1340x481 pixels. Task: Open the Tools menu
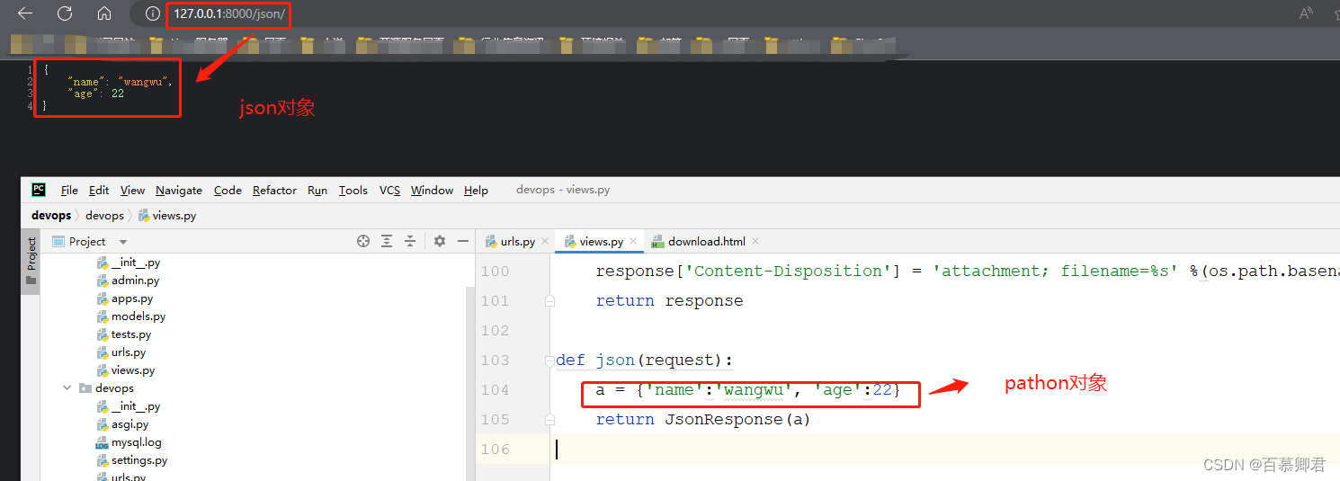pyautogui.click(x=353, y=190)
